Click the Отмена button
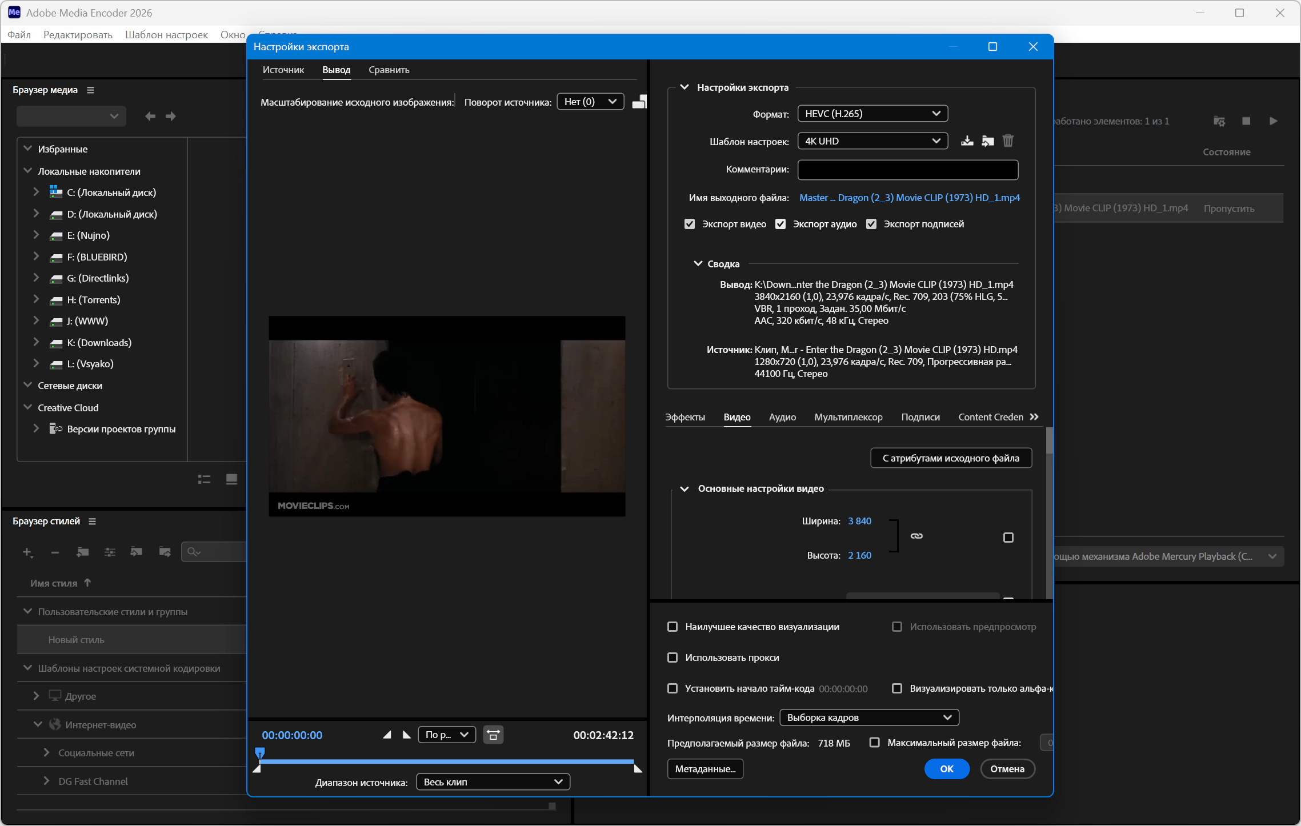Image resolution: width=1301 pixels, height=826 pixels. (1007, 769)
